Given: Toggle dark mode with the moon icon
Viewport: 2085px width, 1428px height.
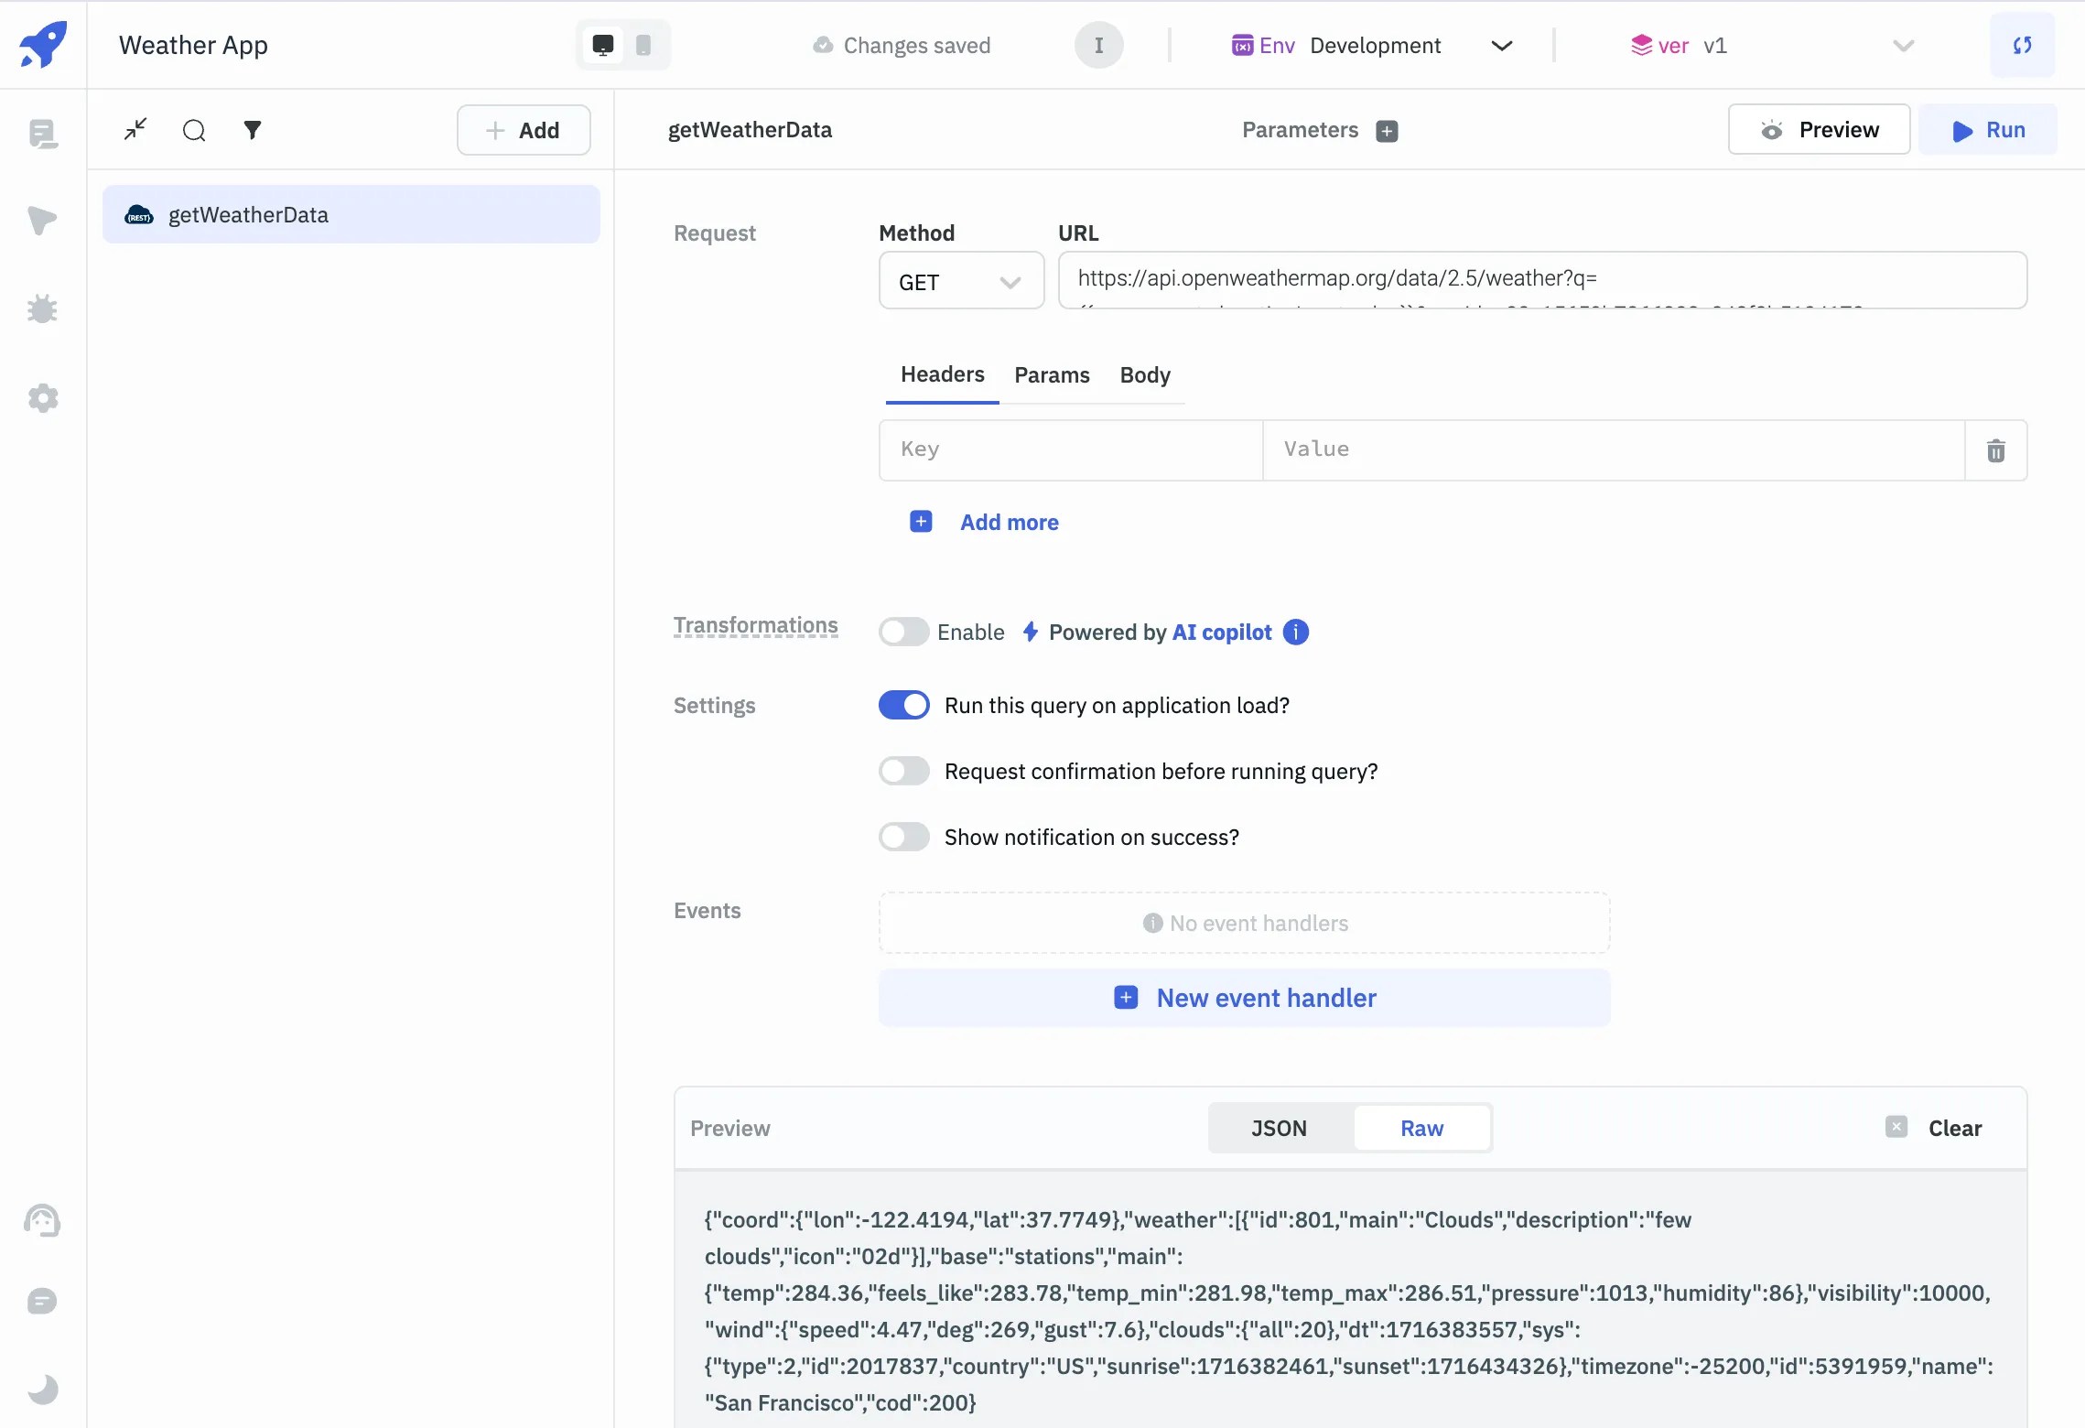Looking at the screenshot, I should click(x=42, y=1390).
